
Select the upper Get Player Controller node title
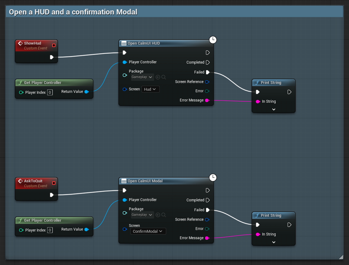point(43,83)
